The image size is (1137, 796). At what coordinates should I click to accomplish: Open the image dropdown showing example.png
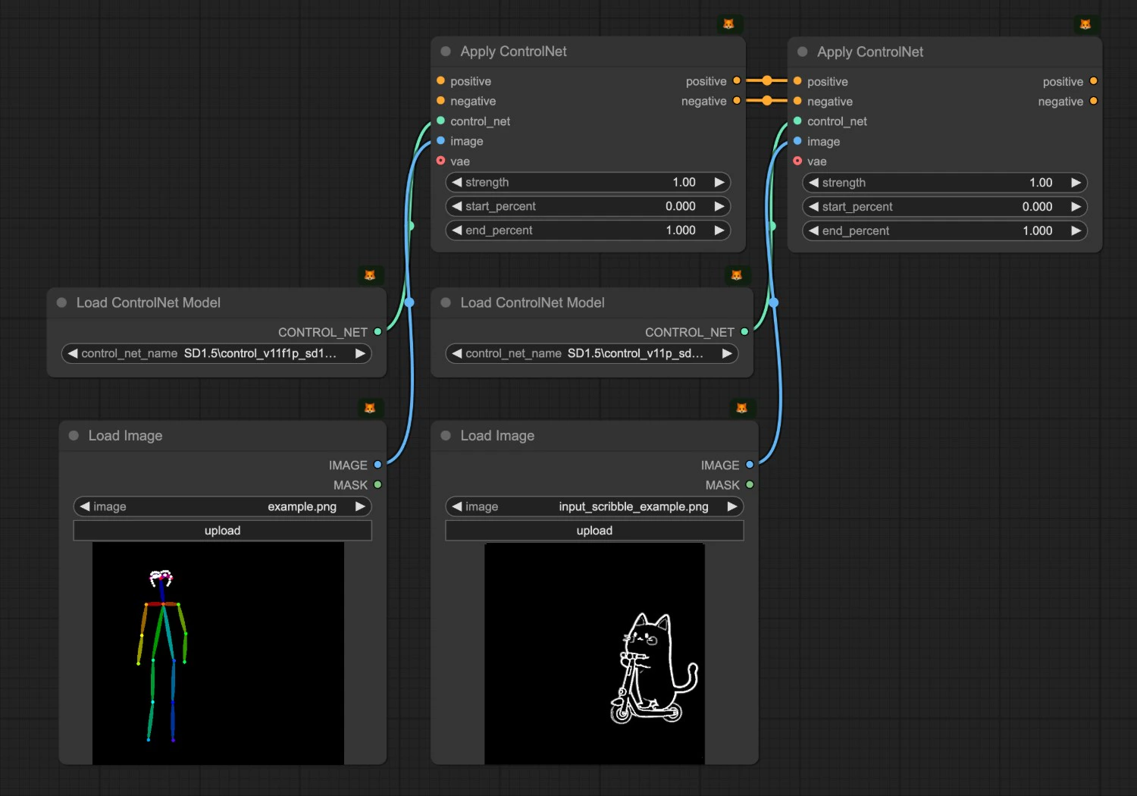[x=223, y=506]
